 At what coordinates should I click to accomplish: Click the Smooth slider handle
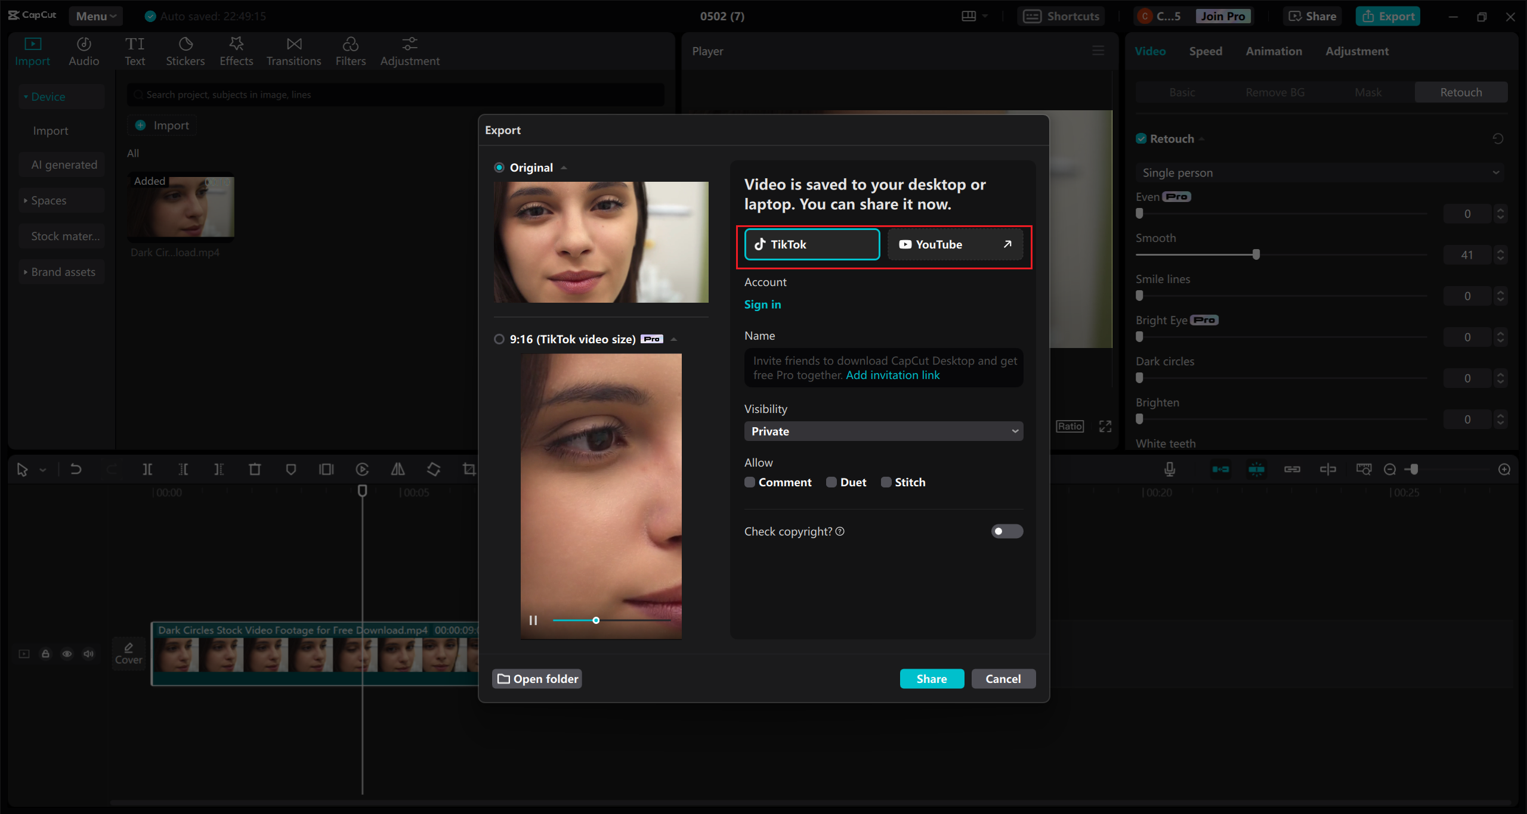click(x=1256, y=254)
